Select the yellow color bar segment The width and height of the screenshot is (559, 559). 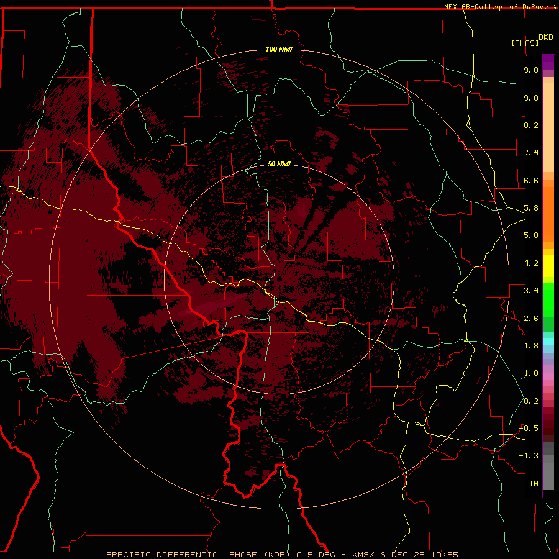[x=548, y=266]
